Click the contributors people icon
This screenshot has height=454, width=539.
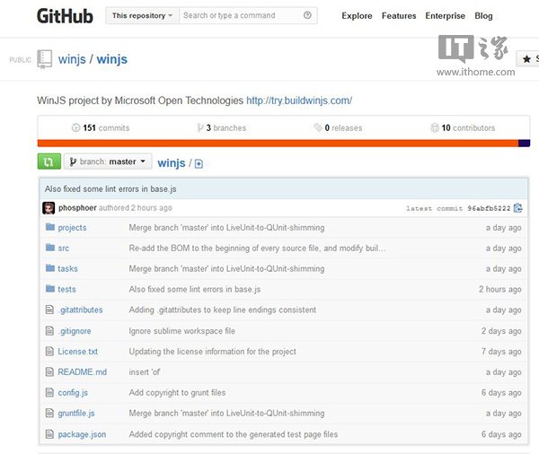click(x=435, y=127)
